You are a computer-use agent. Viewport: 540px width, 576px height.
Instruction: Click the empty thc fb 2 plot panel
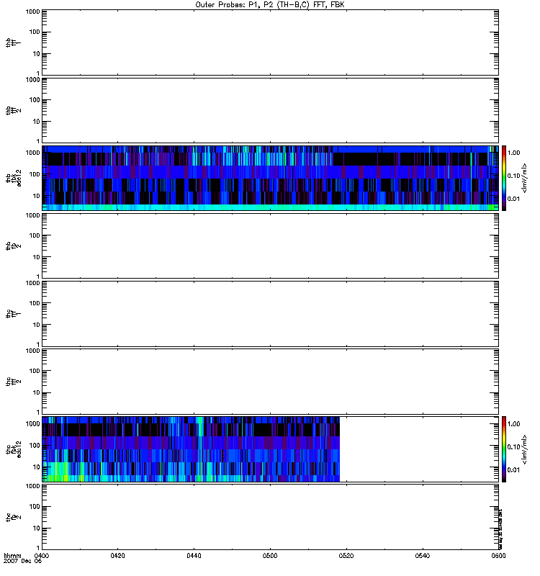click(x=270, y=517)
